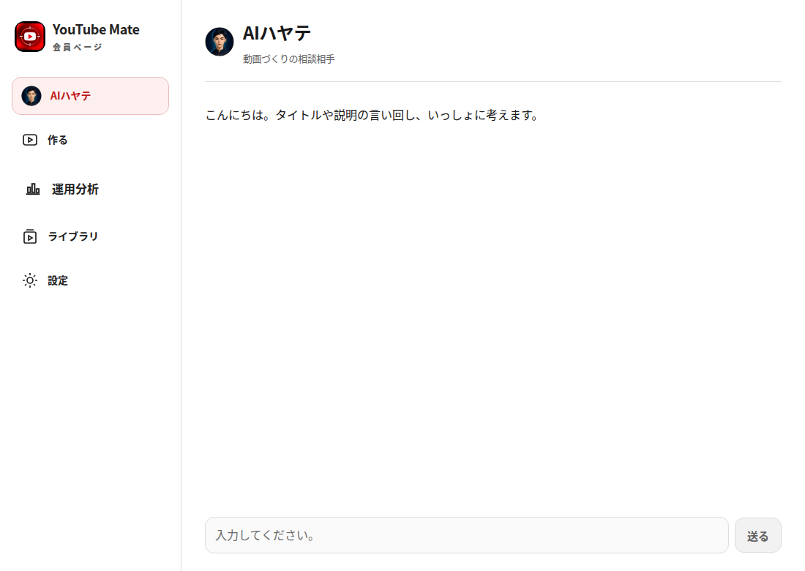Click the 作る play icon
The height and width of the screenshot is (571, 805).
coord(30,140)
